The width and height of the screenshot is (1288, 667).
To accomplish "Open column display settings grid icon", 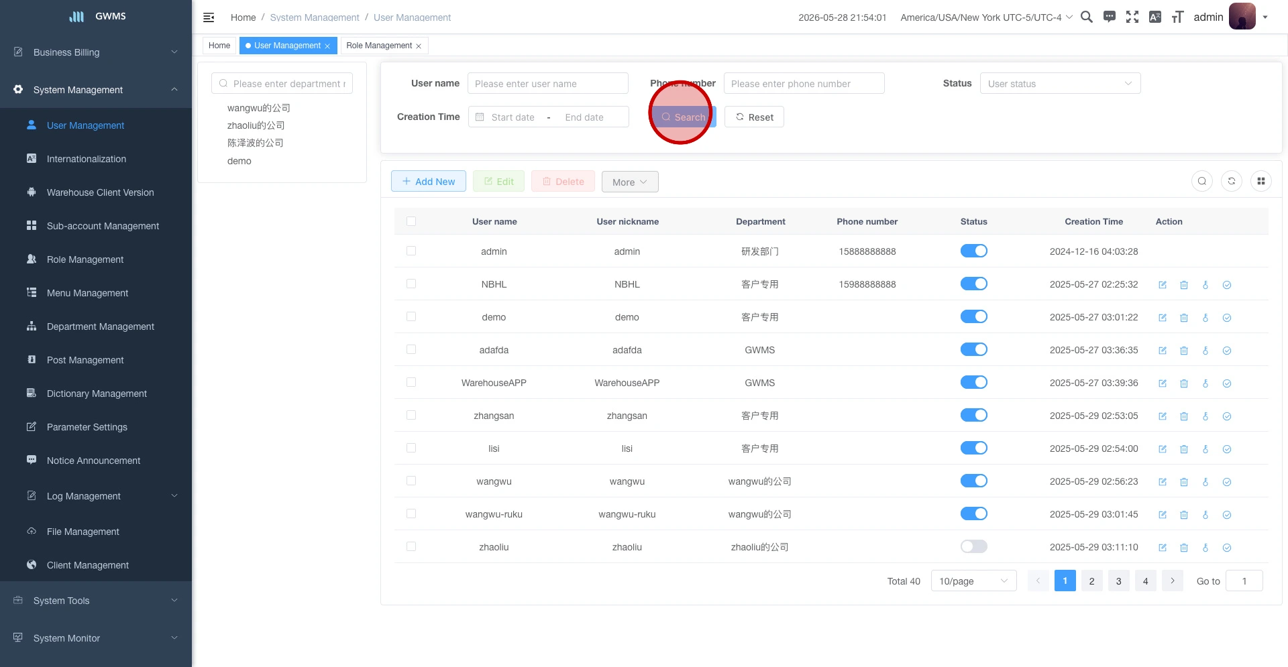I will click(x=1261, y=181).
